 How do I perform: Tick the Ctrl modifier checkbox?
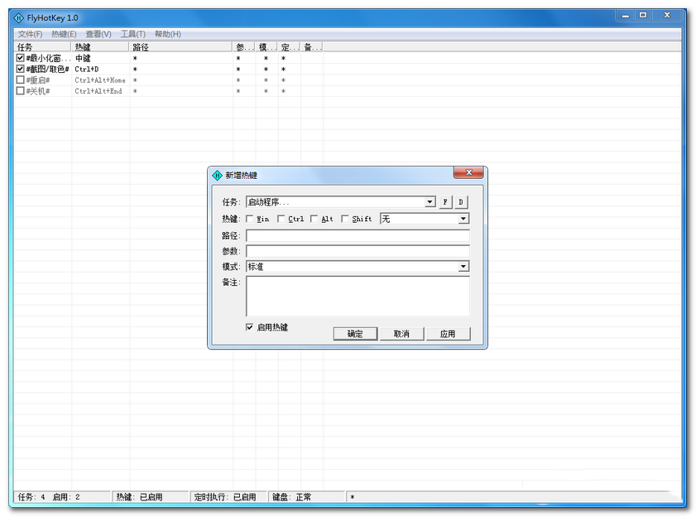tap(281, 219)
